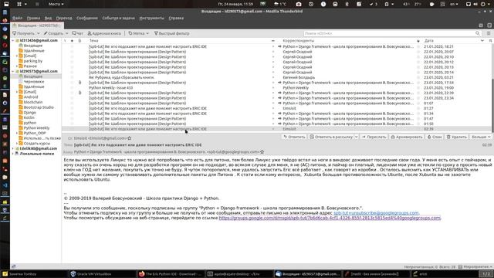The height and width of the screenshot is (278, 494).
Task: Open Мероприятия panel in the status bar
Action: pyautogui.click(x=475, y=266)
